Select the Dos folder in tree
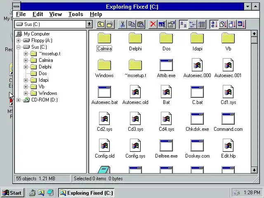Viewport: 264px width, 198px height. [x=43, y=73]
